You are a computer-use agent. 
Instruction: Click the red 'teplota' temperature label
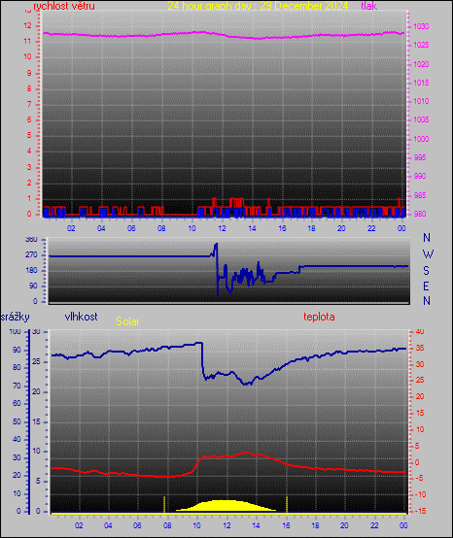319,317
